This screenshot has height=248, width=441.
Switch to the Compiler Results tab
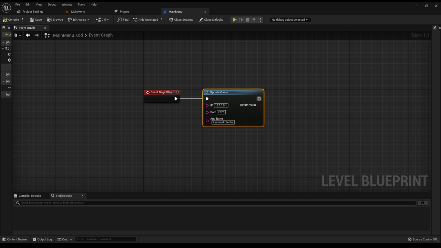tap(28, 196)
